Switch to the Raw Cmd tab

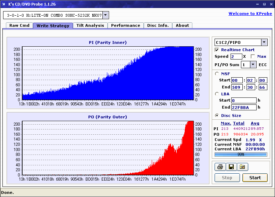tap(19, 25)
